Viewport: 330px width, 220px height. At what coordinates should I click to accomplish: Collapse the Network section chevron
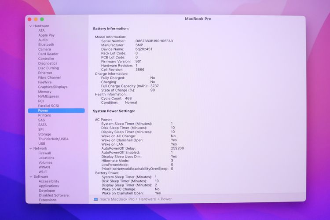tap(31, 148)
